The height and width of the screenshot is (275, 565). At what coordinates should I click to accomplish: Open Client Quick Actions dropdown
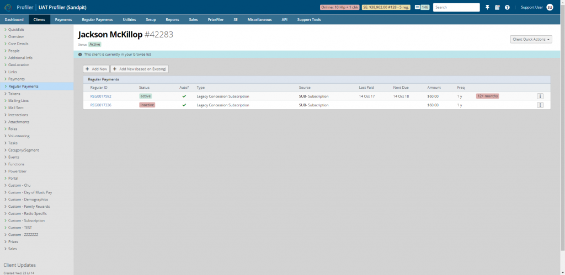tap(531, 39)
